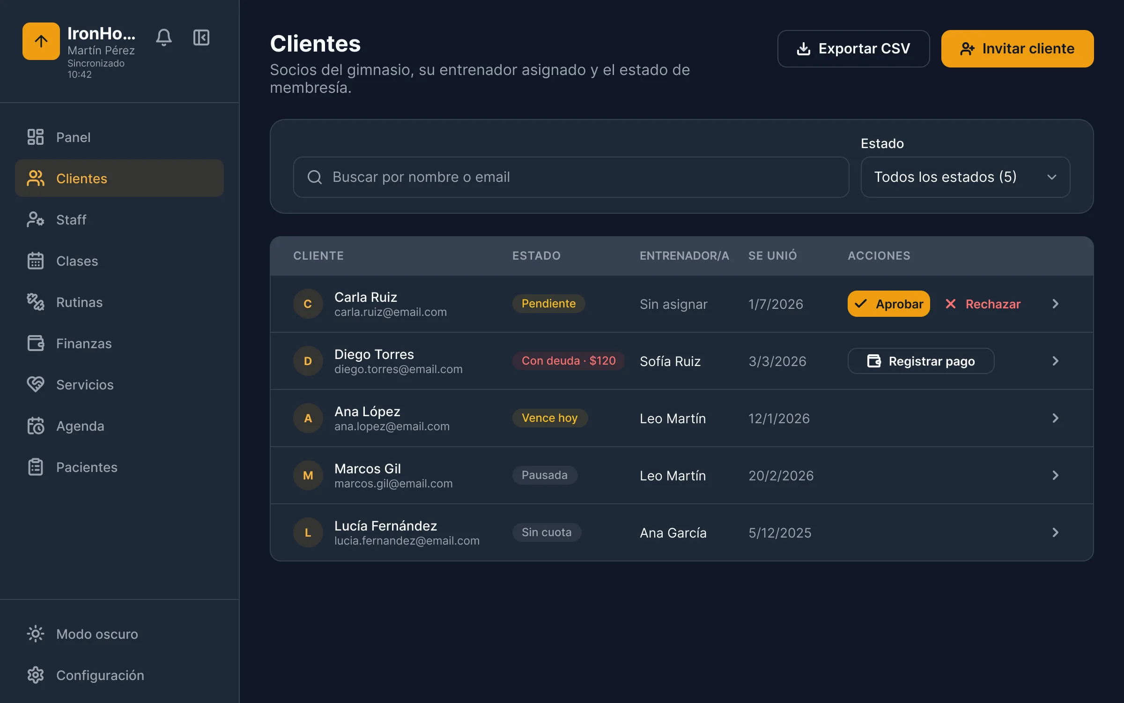Export the client list as CSV
Screen dimensions: 1124x703
click(x=853, y=49)
